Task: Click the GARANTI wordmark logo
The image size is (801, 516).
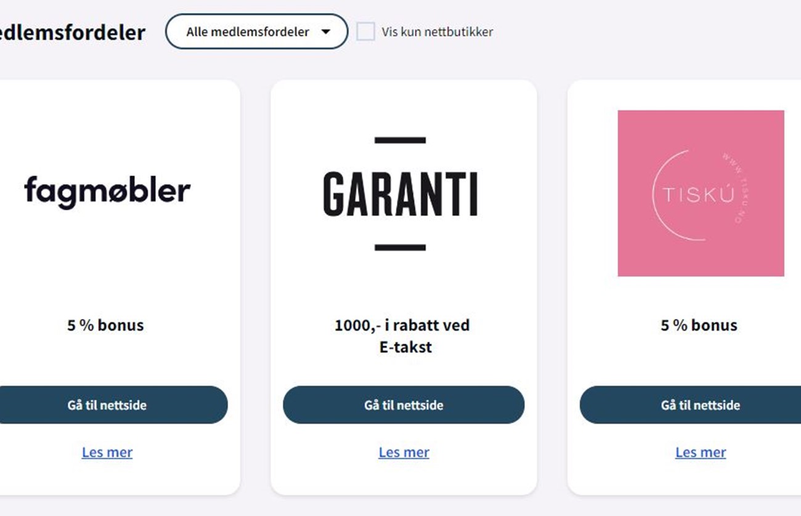Action: [x=400, y=195]
